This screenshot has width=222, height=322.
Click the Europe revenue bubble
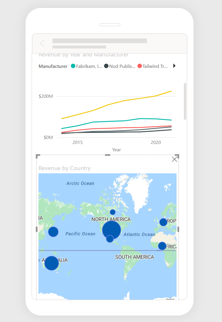tap(163, 222)
